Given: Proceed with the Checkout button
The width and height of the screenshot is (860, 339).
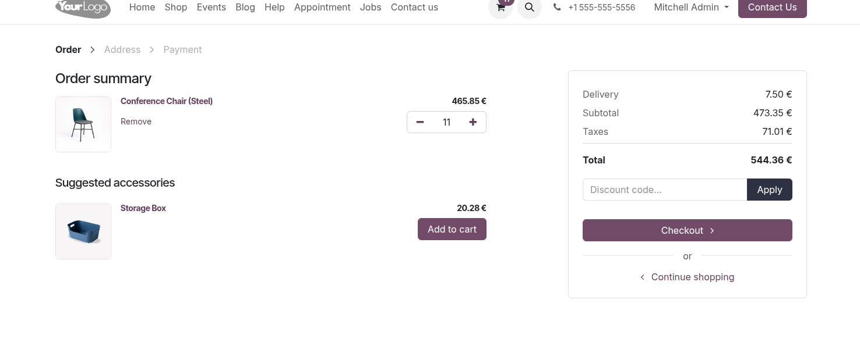Looking at the screenshot, I should click(x=688, y=230).
